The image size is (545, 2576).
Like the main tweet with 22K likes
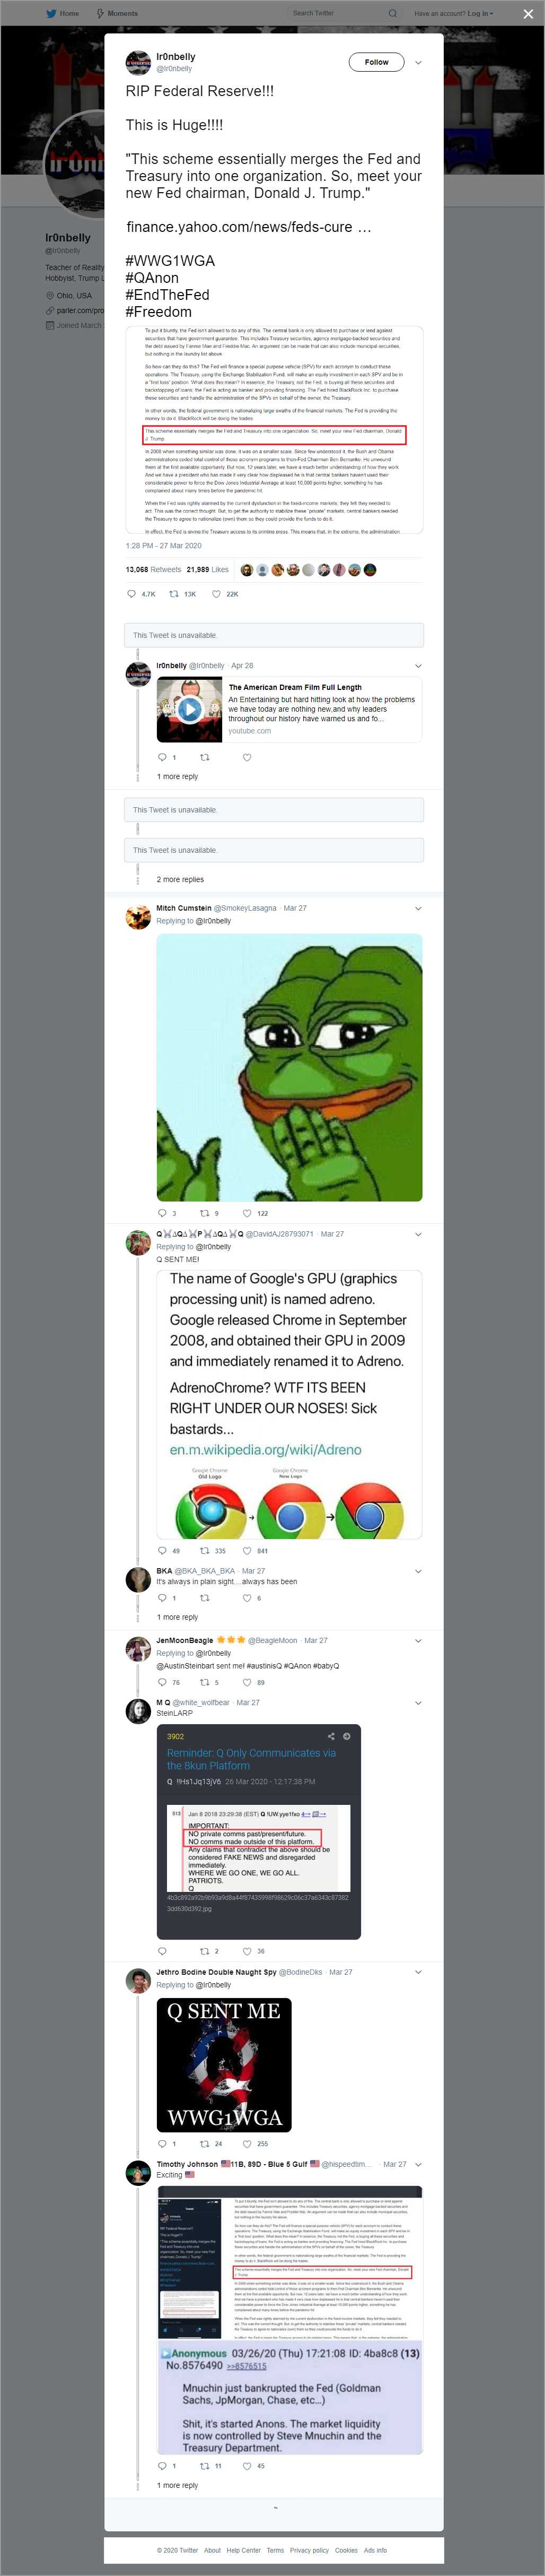coord(216,594)
